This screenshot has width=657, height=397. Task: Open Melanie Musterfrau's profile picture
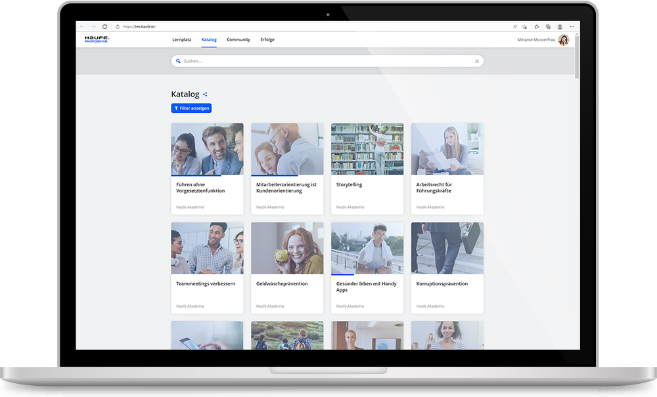coord(564,39)
